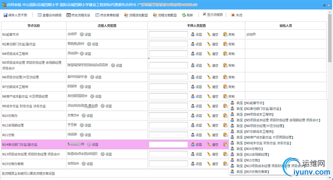Open the 复制 copy menu for N1起草节点
This screenshot has width=333, height=180.
tap(229, 34)
